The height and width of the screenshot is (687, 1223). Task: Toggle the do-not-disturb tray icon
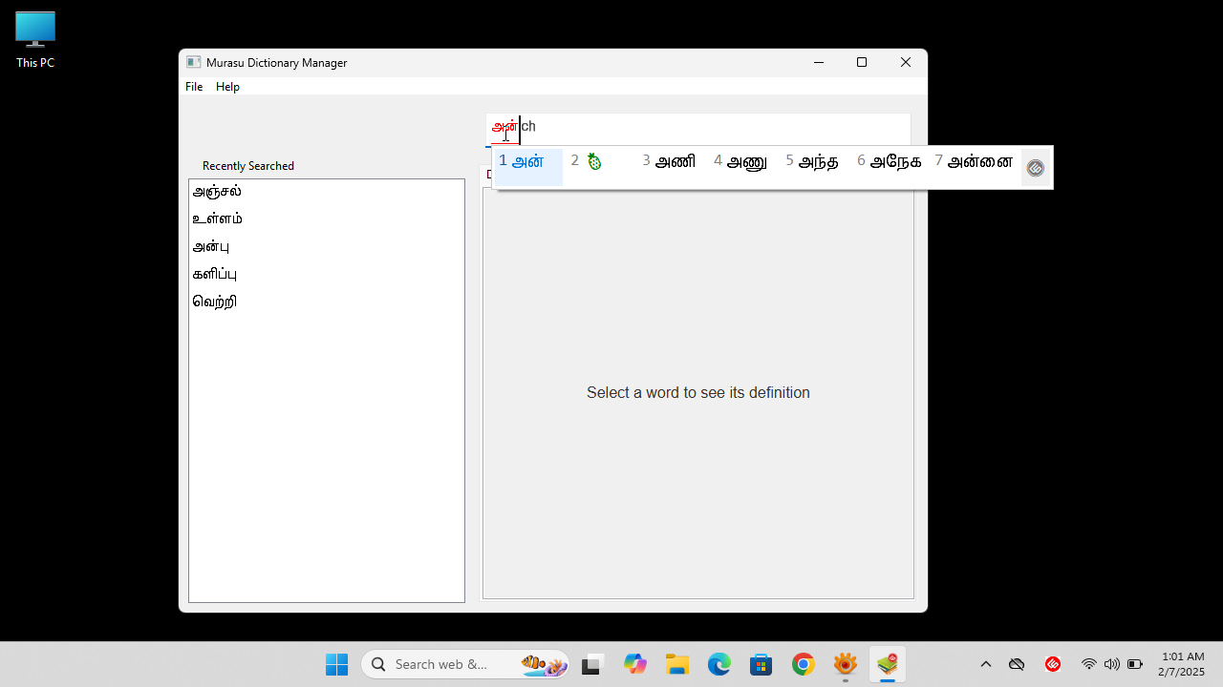1017,663
